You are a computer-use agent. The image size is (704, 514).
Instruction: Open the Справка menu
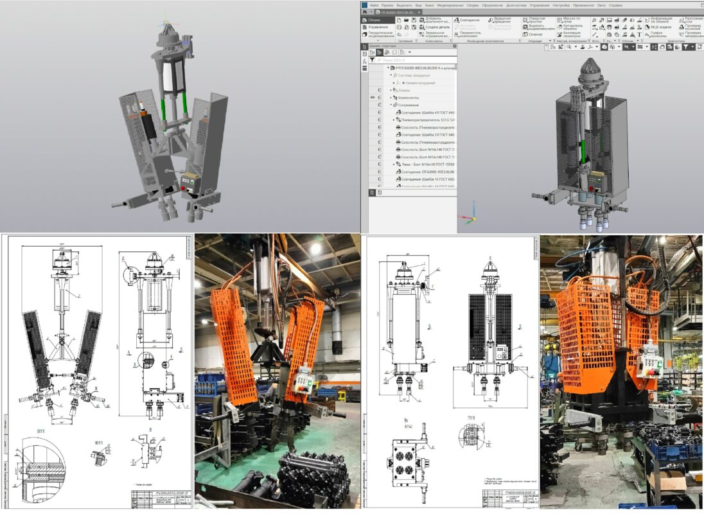[x=615, y=5]
